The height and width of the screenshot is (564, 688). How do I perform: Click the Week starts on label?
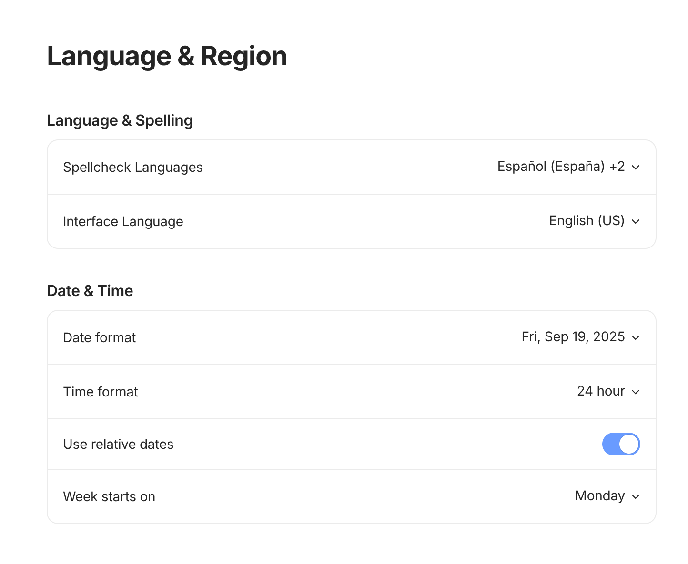(109, 497)
